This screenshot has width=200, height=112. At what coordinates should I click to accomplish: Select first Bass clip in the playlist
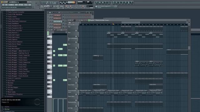(x=114, y=35)
